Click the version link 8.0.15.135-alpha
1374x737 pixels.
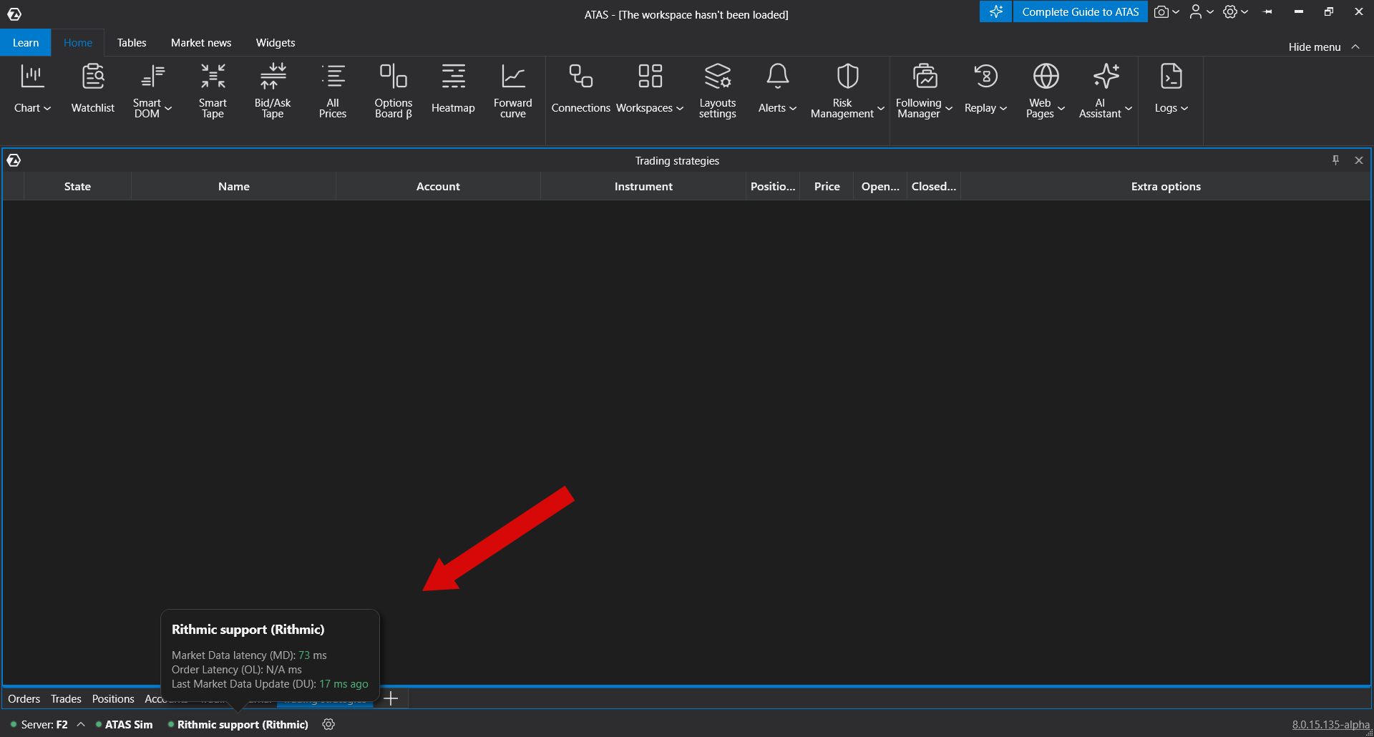1330,724
